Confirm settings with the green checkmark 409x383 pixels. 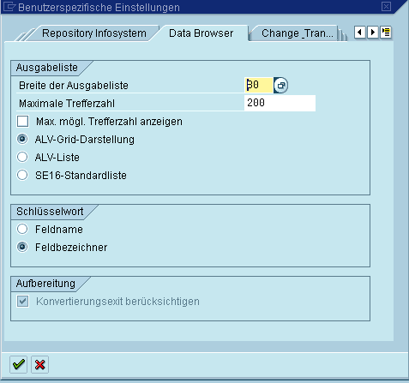point(18,364)
